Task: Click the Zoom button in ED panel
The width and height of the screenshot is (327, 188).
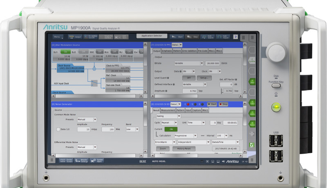Action: click(163, 149)
